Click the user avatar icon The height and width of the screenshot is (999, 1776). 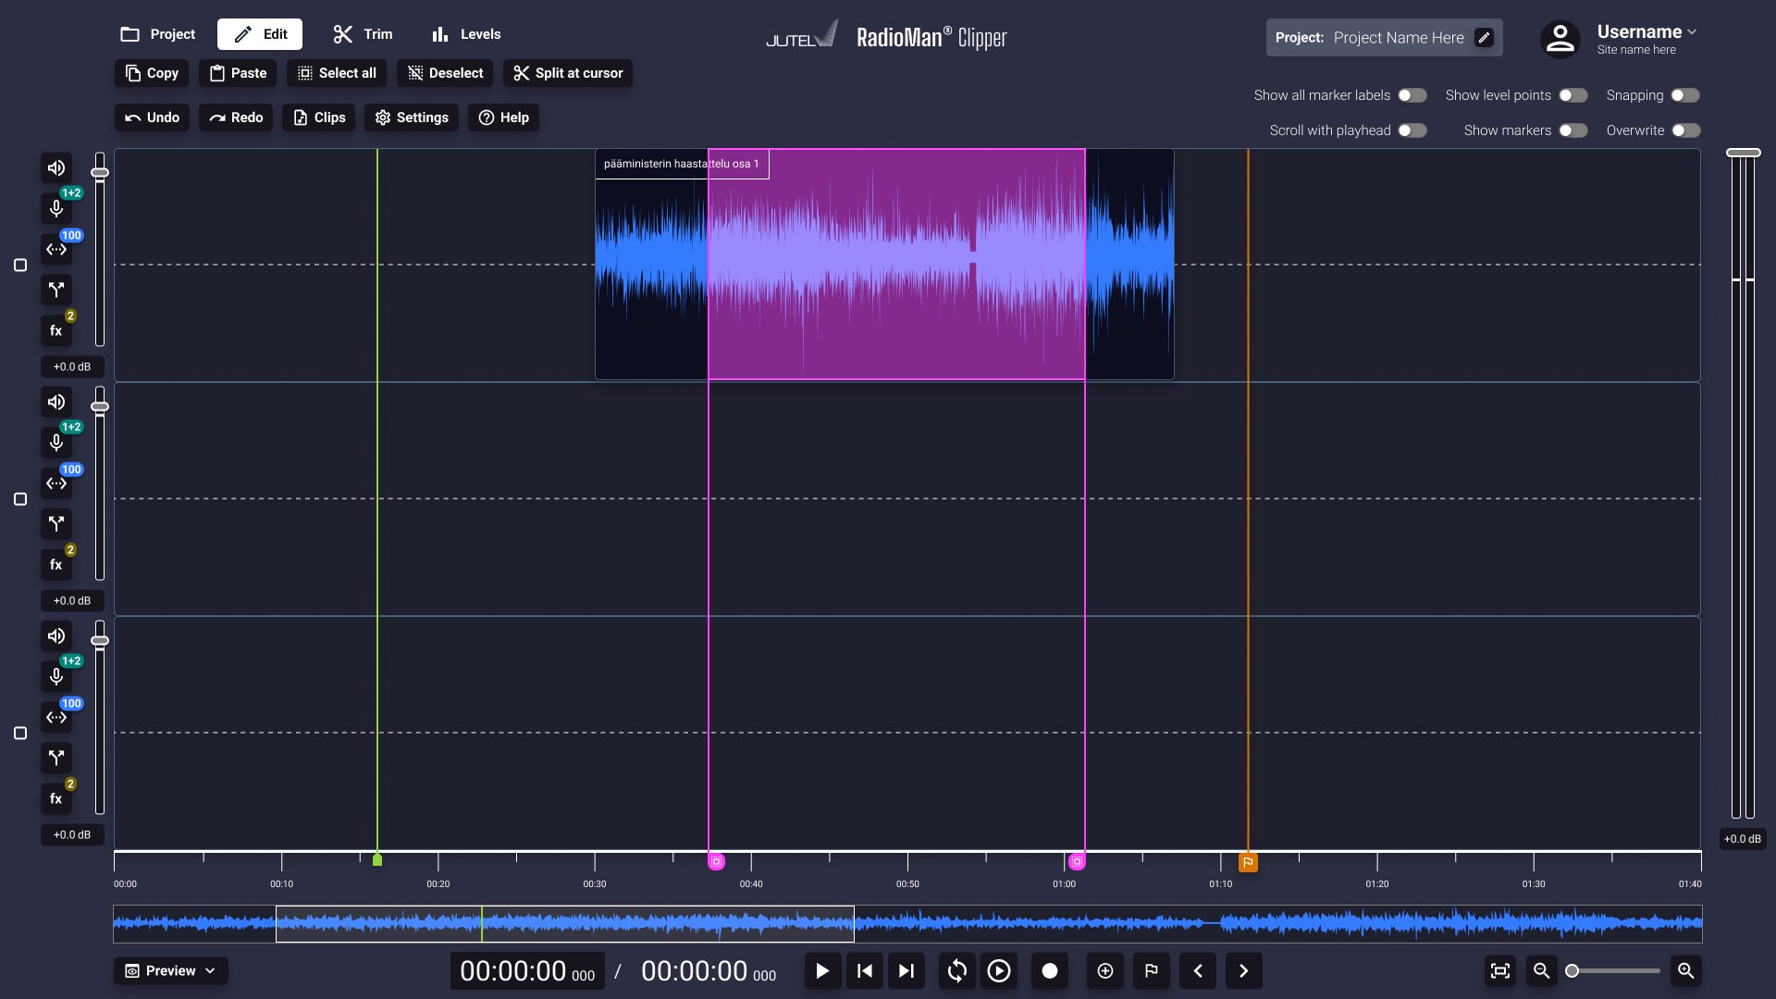coord(1560,39)
